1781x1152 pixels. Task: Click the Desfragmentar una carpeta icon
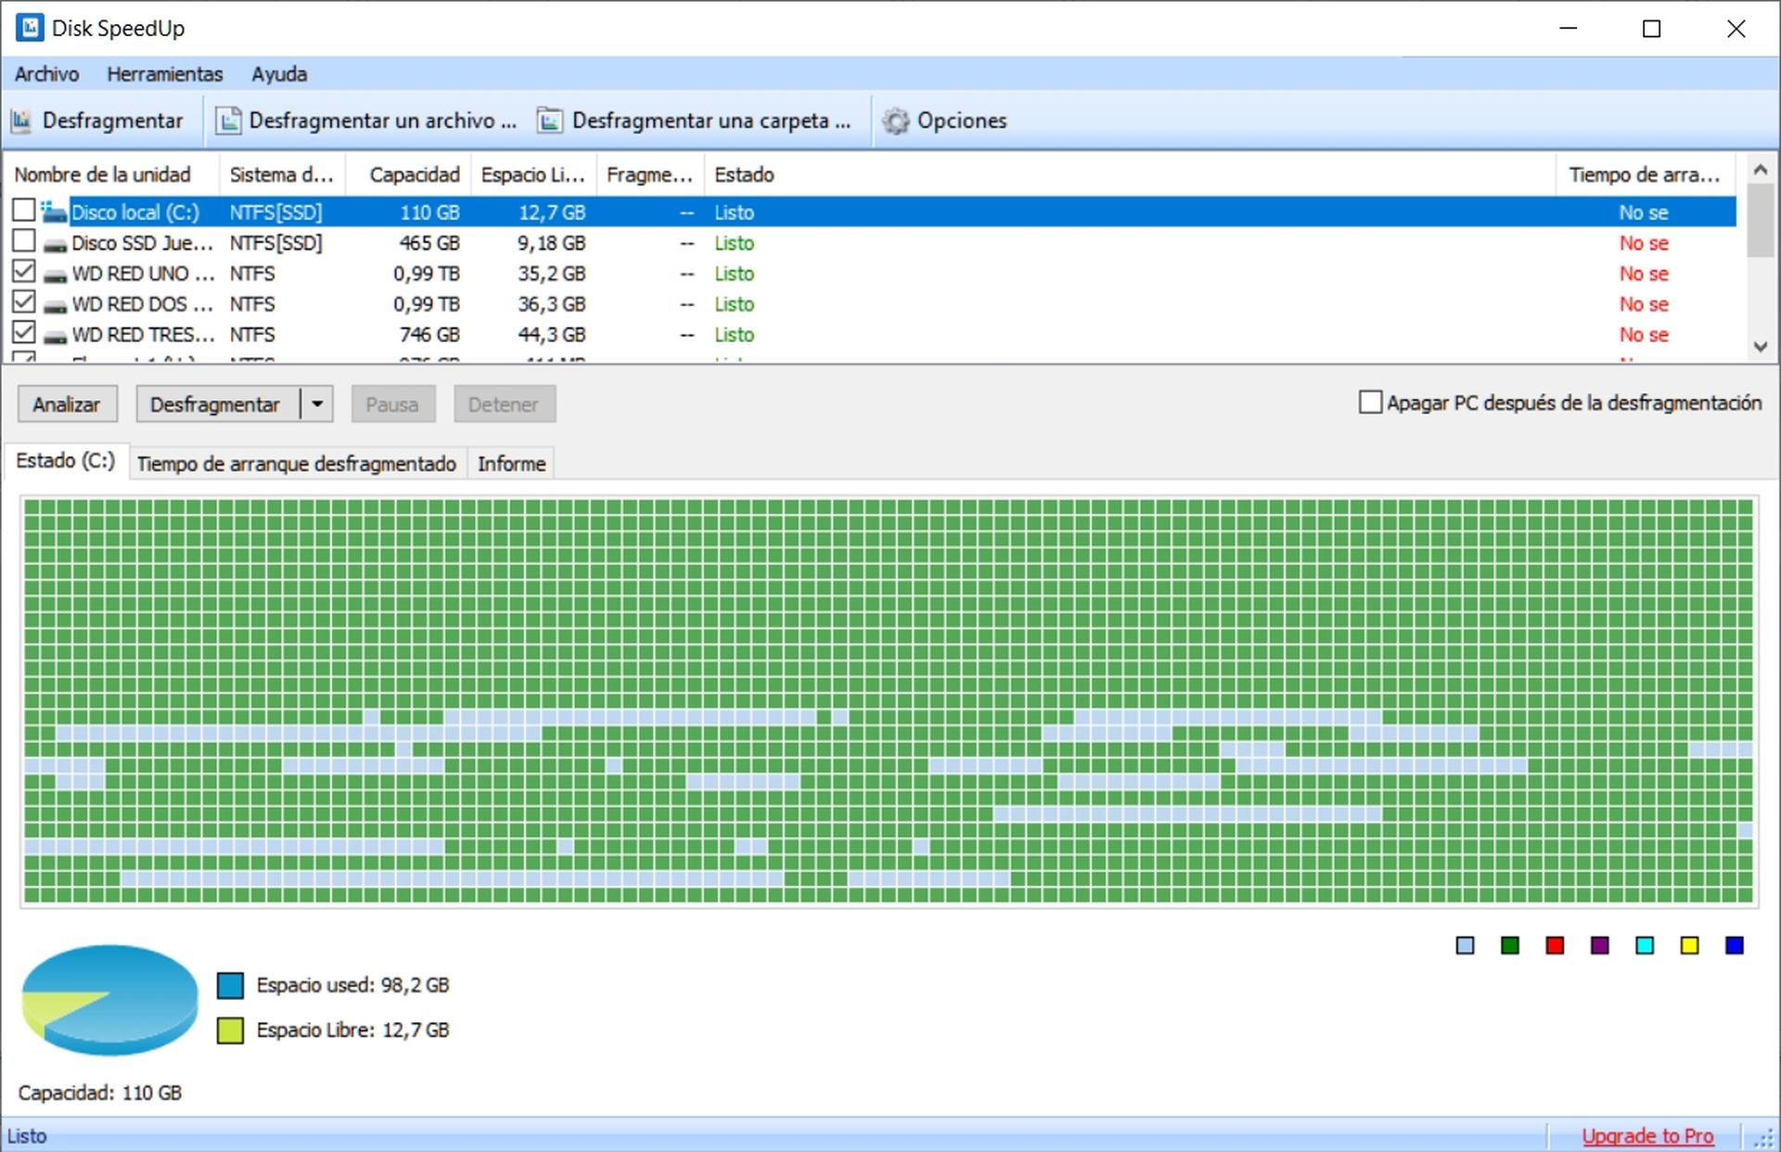[x=550, y=121]
